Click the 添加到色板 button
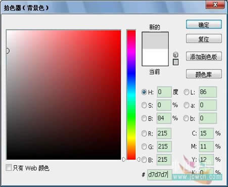Image resolution: width=228 pixels, height=187 pixels. [204, 56]
